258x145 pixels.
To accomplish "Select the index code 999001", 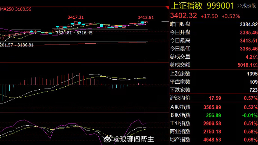I will (x=220, y=6).
